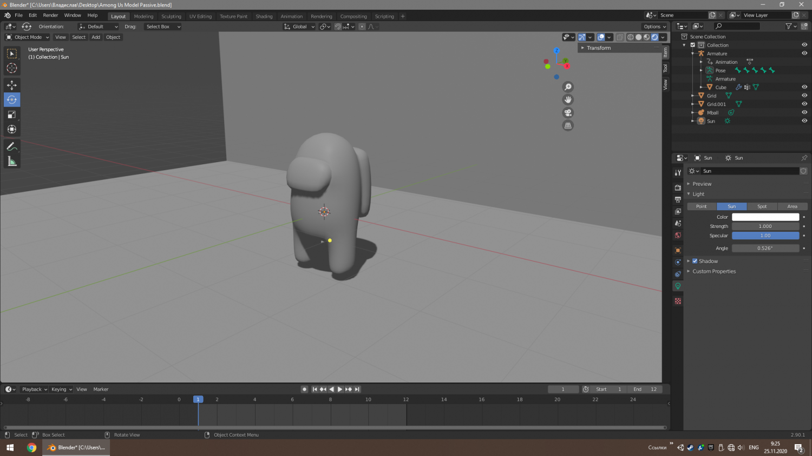Toggle visibility of the Mball object
Screen dimensions: 812x456
(804, 112)
